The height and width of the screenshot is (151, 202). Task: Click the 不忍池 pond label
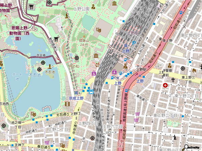(35, 75)
